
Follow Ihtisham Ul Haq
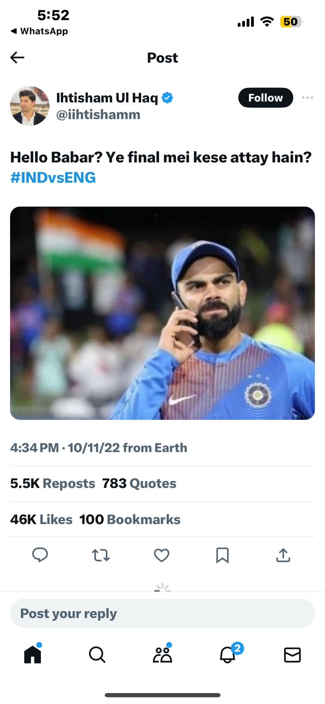coord(265,98)
